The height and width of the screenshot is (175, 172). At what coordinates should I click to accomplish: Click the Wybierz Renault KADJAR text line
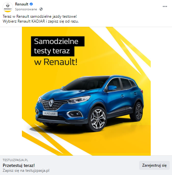point(41,21)
